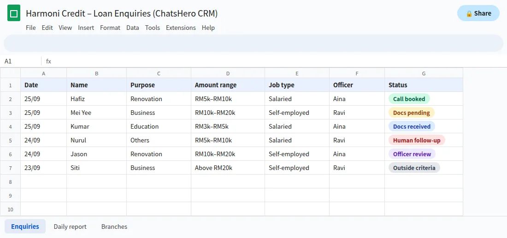Viewport: 507px width, 238px height.
Task: Select the cell with name Siti
Action: coord(97,168)
